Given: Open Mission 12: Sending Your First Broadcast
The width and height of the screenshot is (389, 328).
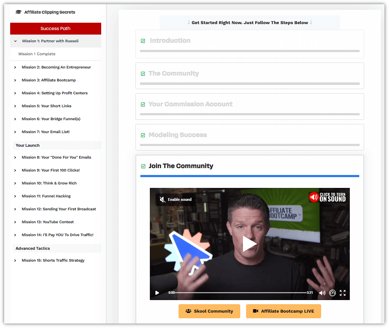Looking at the screenshot, I should [59, 209].
